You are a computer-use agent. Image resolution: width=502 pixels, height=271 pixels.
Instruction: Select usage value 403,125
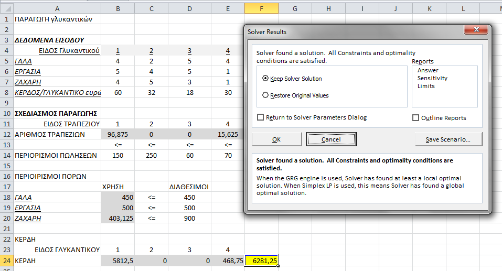(118, 219)
